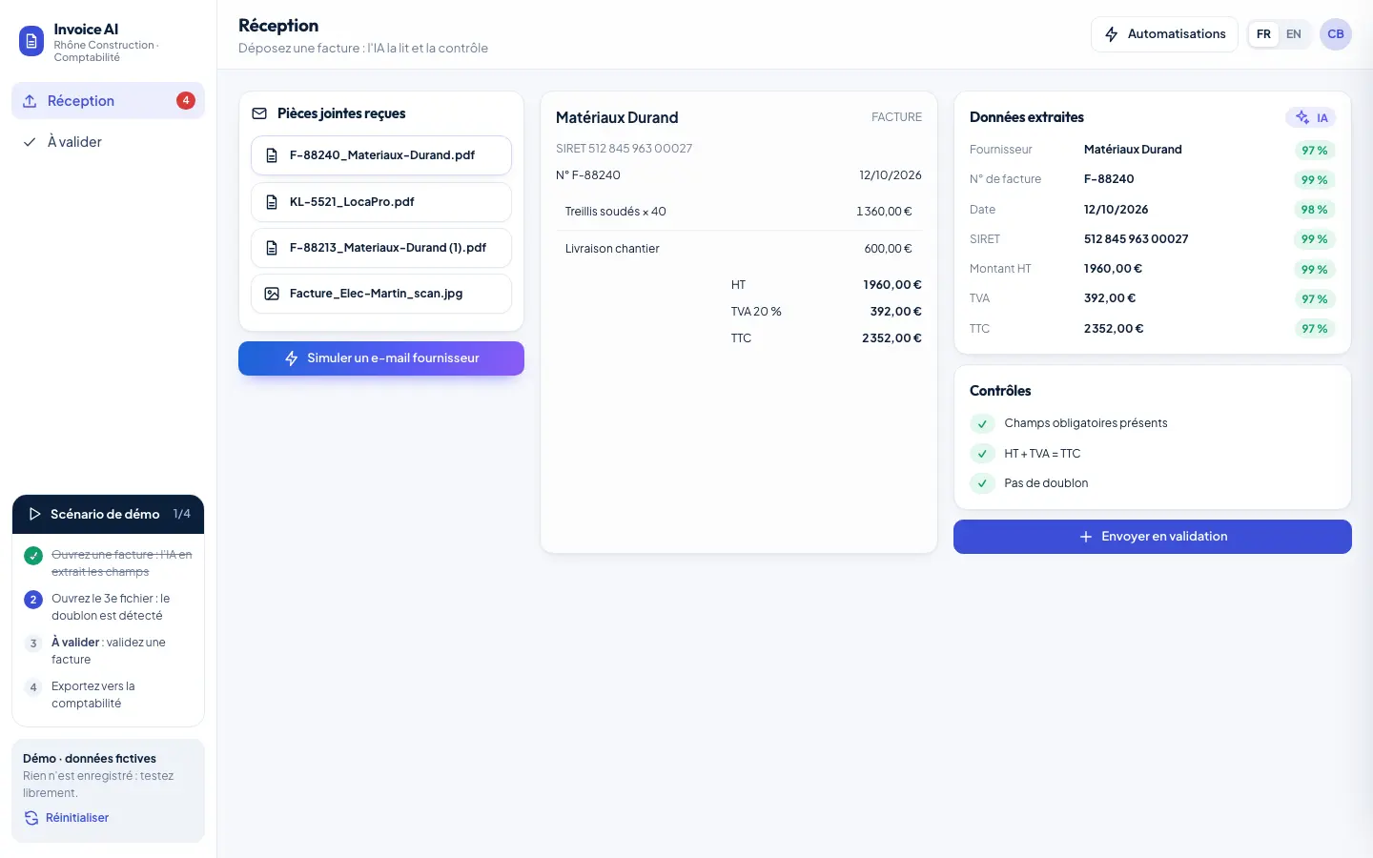Image resolution: width=1373 pixels, height=858 pixels.
Task: Click the extracted SIRET value 512 845 963 00027
Action: point(1136,239)
